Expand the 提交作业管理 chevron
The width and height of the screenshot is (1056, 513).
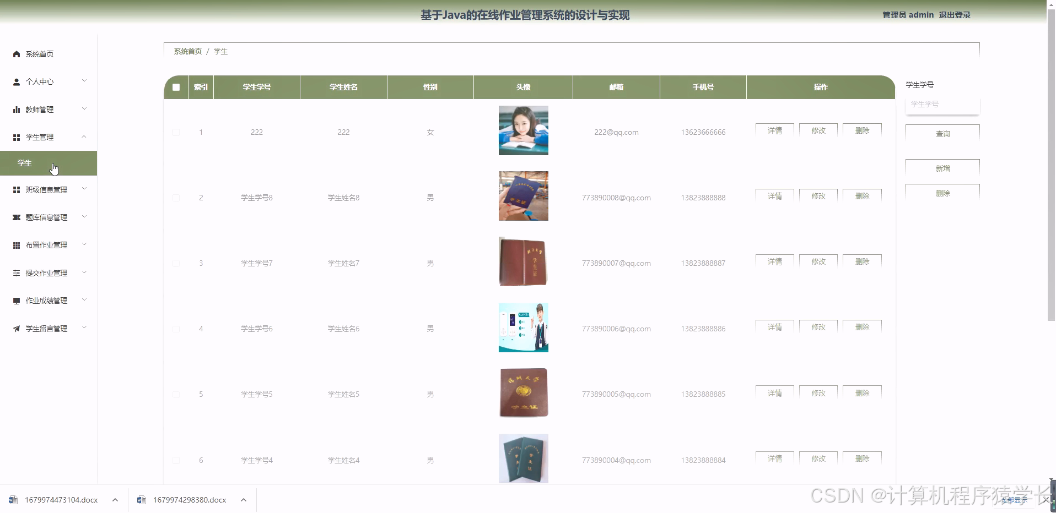tap(84, 272)
